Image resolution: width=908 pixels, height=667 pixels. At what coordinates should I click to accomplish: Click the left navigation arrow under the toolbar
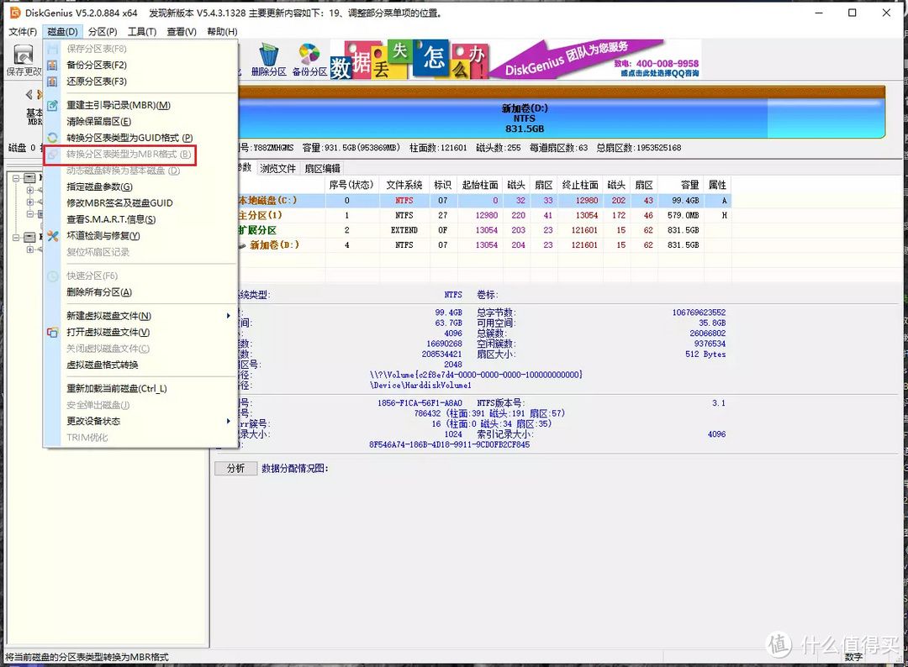click(x=29, y=94)
